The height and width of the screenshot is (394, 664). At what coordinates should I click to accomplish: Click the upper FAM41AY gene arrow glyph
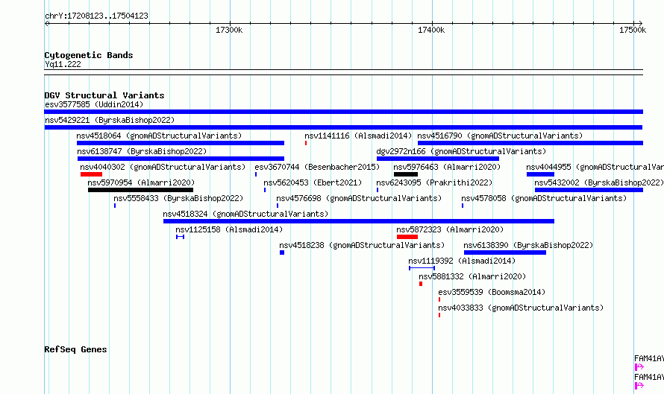639,367
